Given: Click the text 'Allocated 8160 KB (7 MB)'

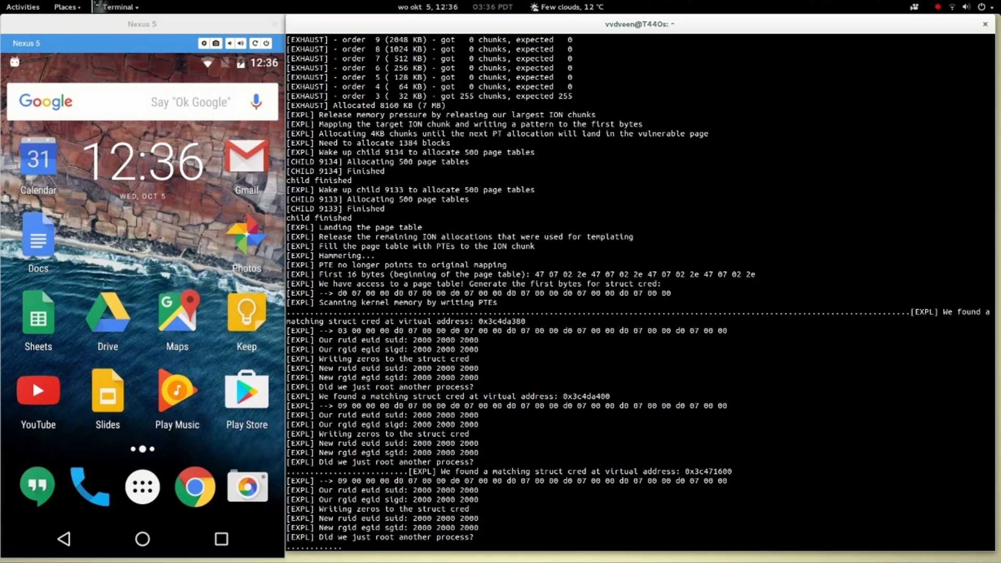Looking at the screenshot, I should pyautogui.click(x=389, y=105).
